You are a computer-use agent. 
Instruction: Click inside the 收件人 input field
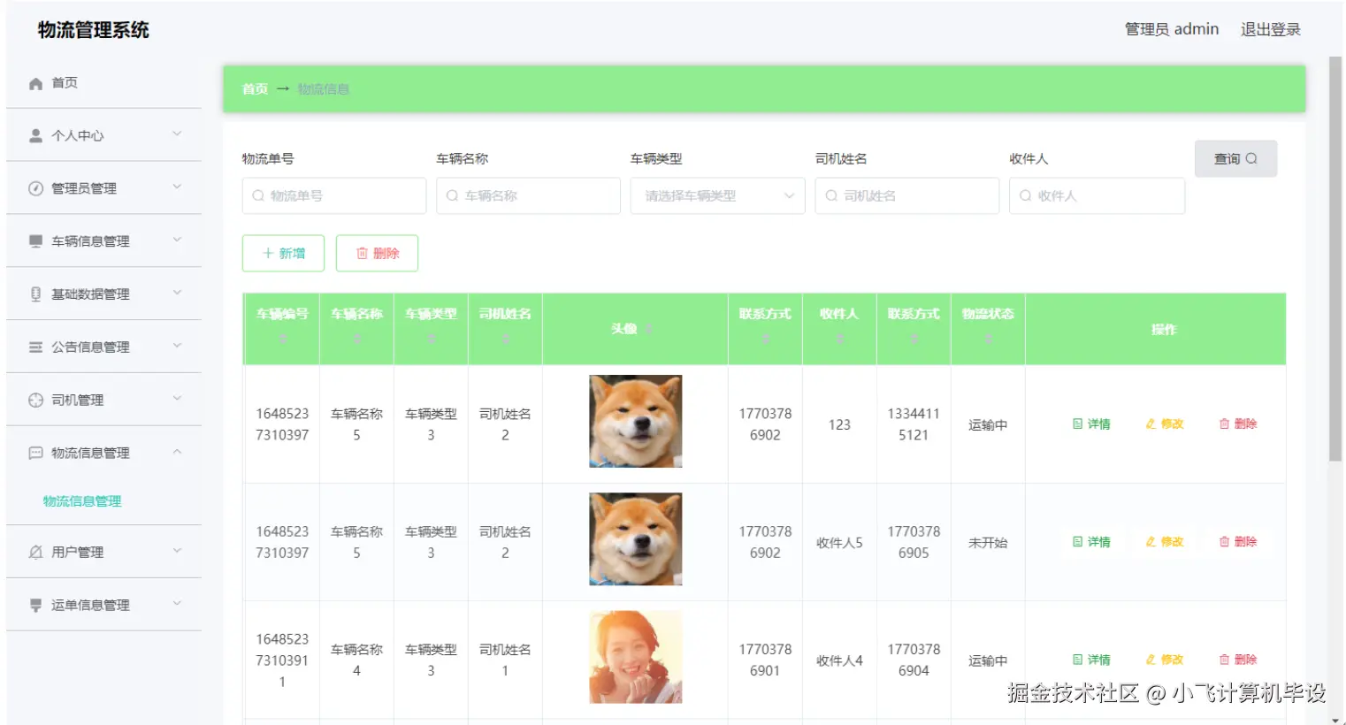(1097, 195)
